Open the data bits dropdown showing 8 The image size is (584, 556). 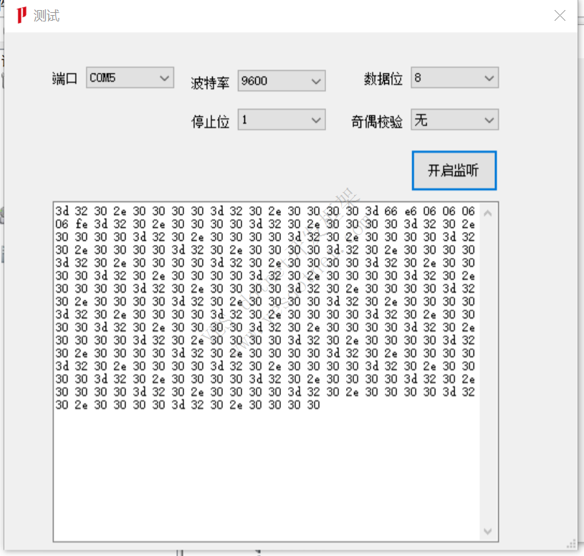489,77
